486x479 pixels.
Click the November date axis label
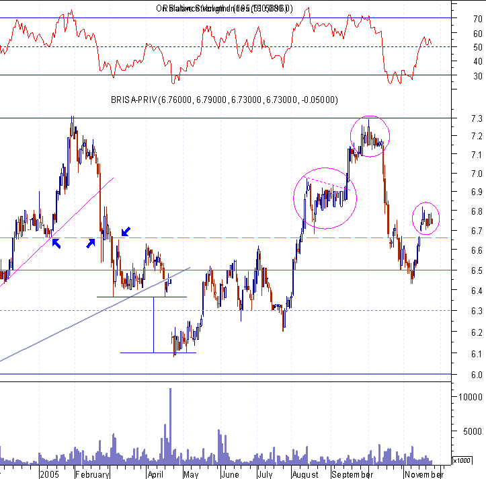(424, 474)
